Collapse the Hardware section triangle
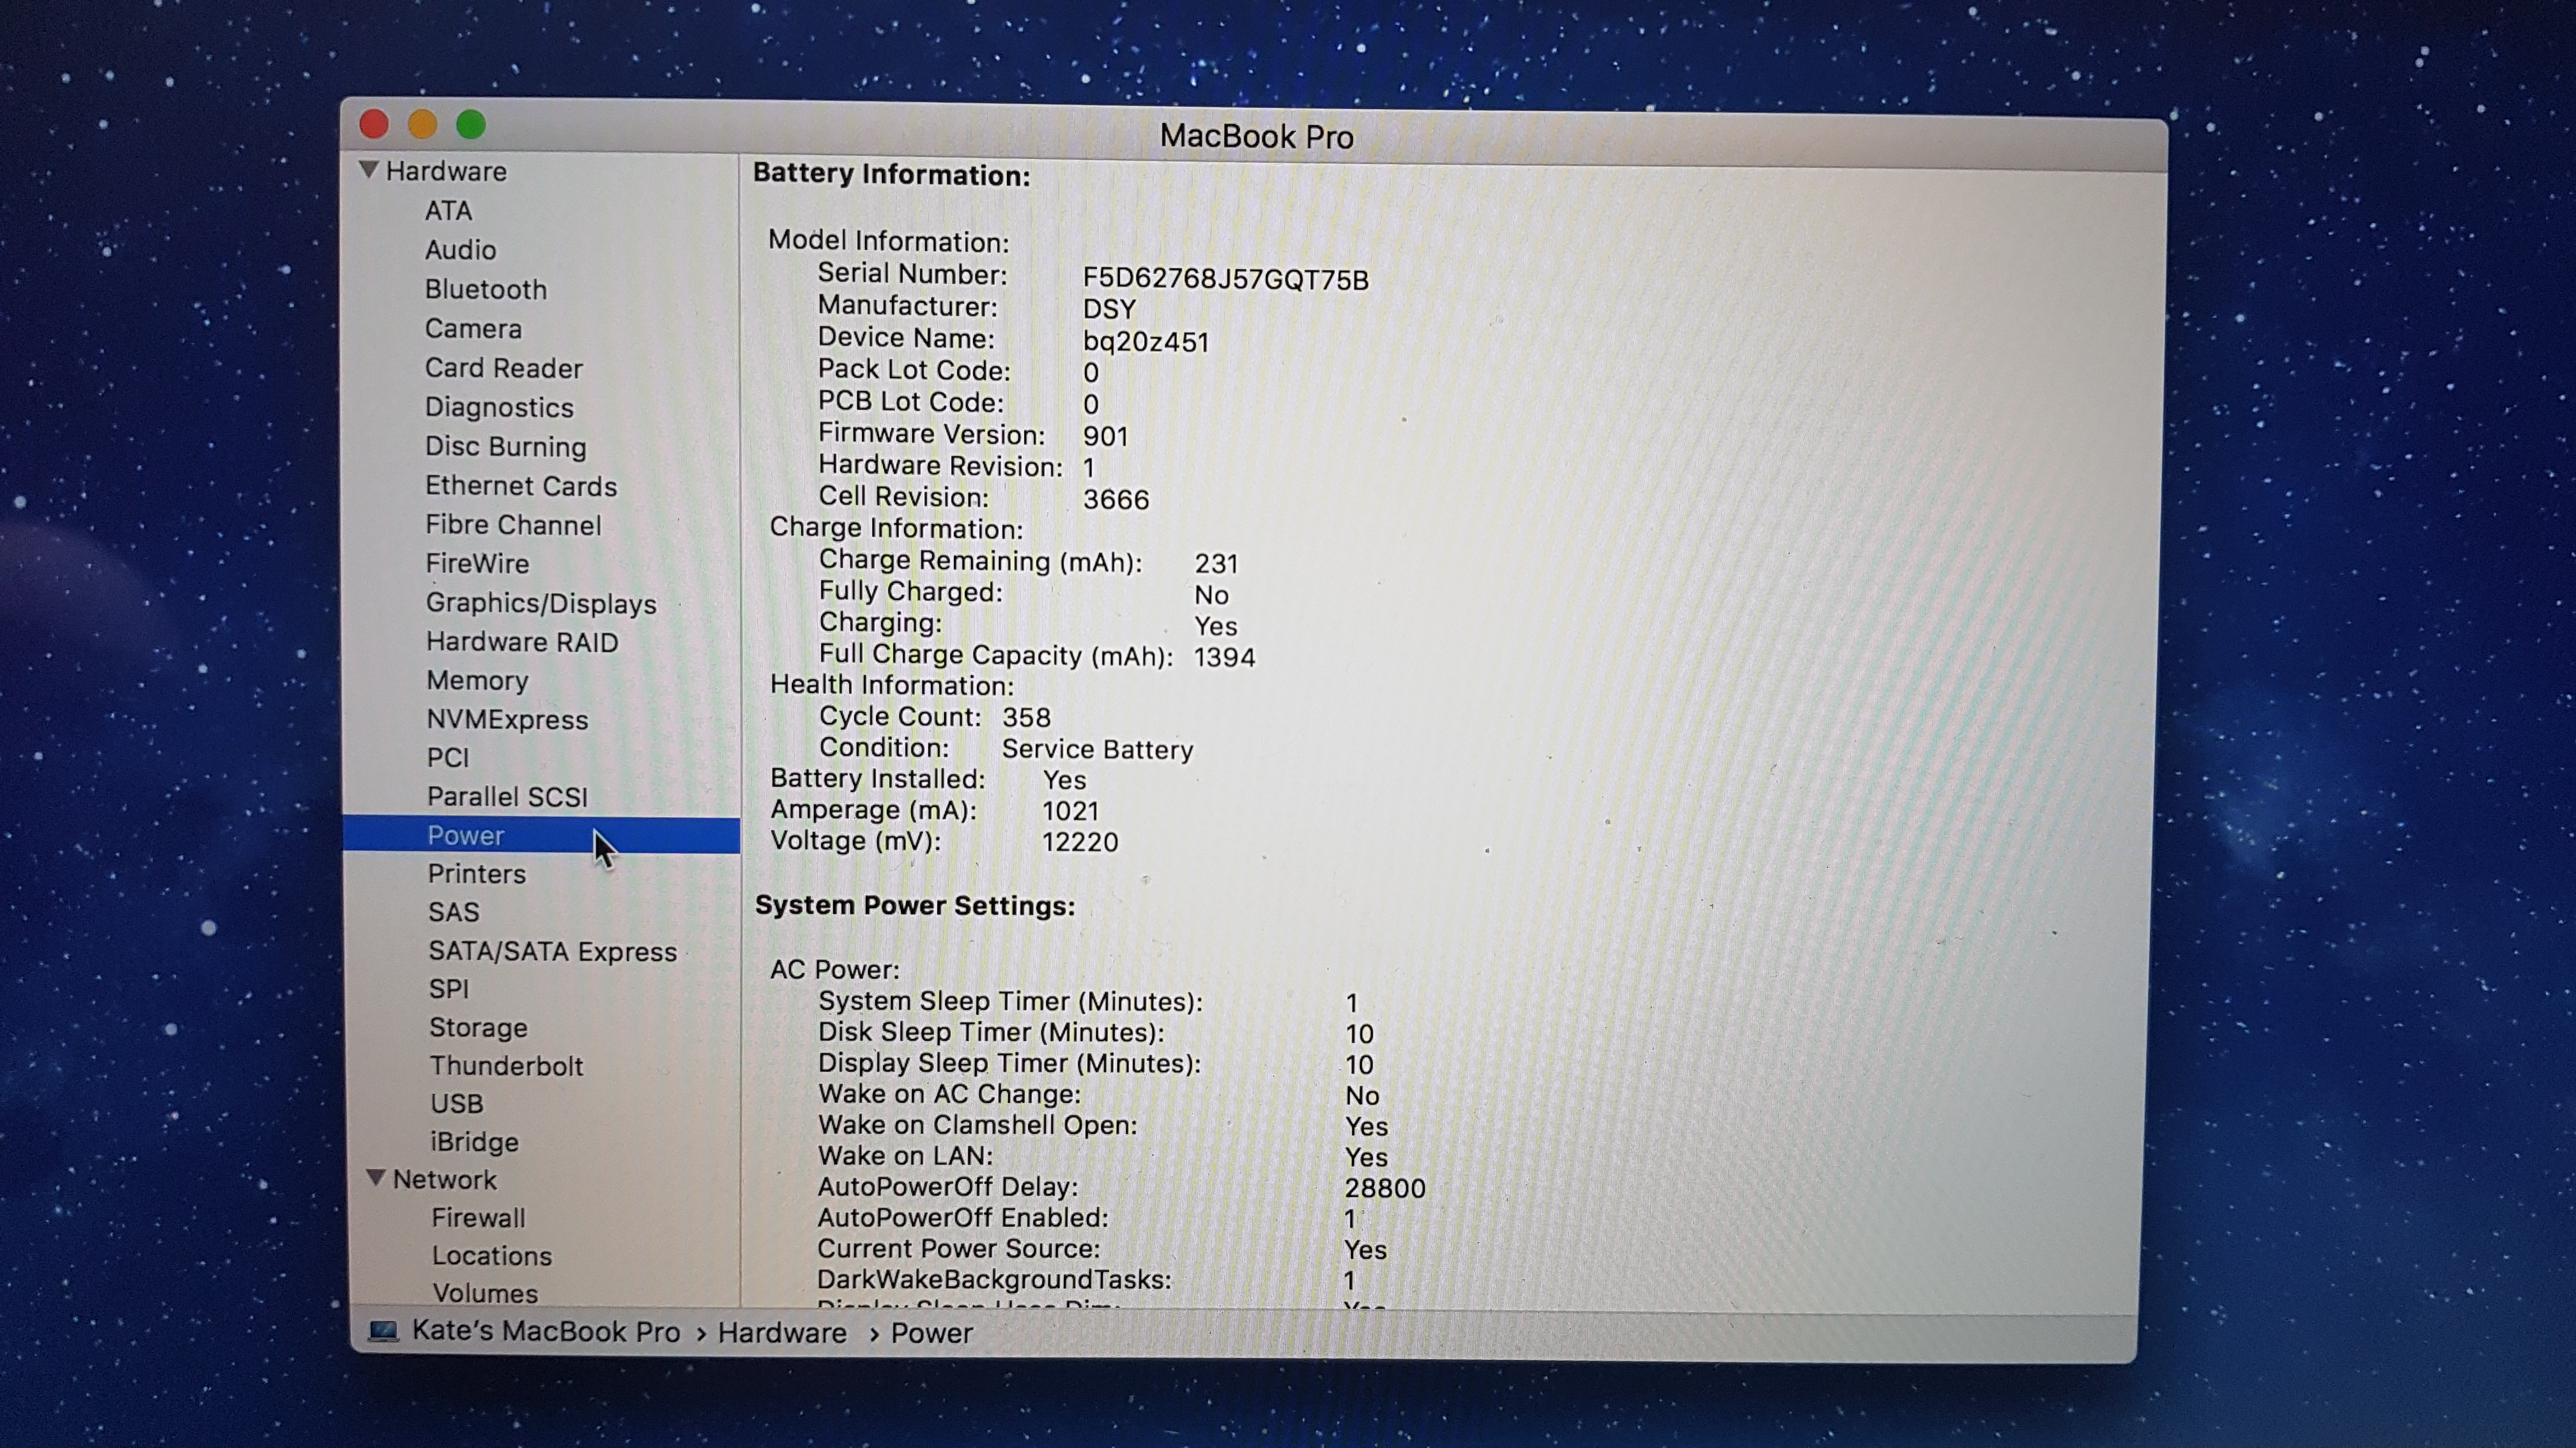 [369, 170]
